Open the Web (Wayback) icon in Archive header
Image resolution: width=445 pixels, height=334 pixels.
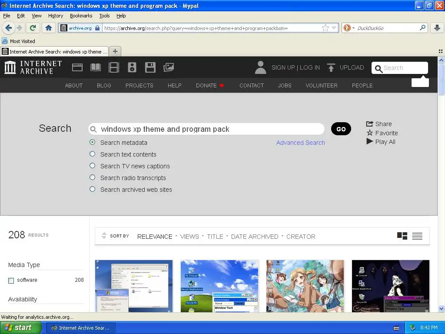(77, 67)
